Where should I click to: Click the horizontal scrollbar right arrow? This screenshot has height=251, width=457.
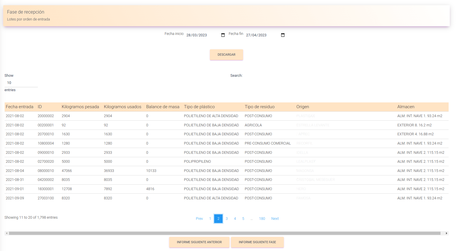click(x=446, y=233)
